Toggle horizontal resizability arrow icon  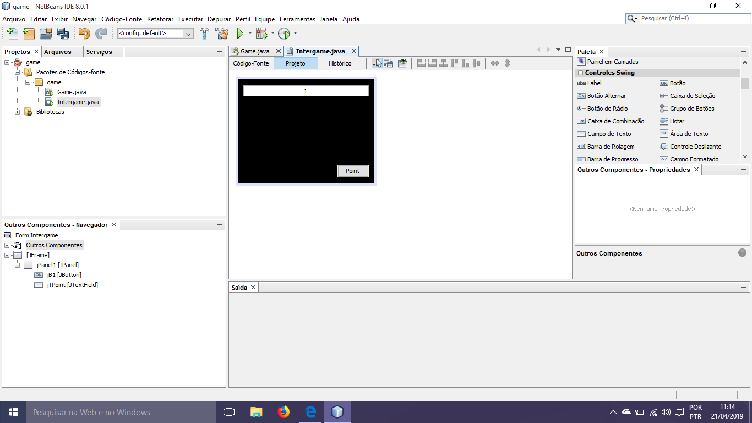coord(494,63)
